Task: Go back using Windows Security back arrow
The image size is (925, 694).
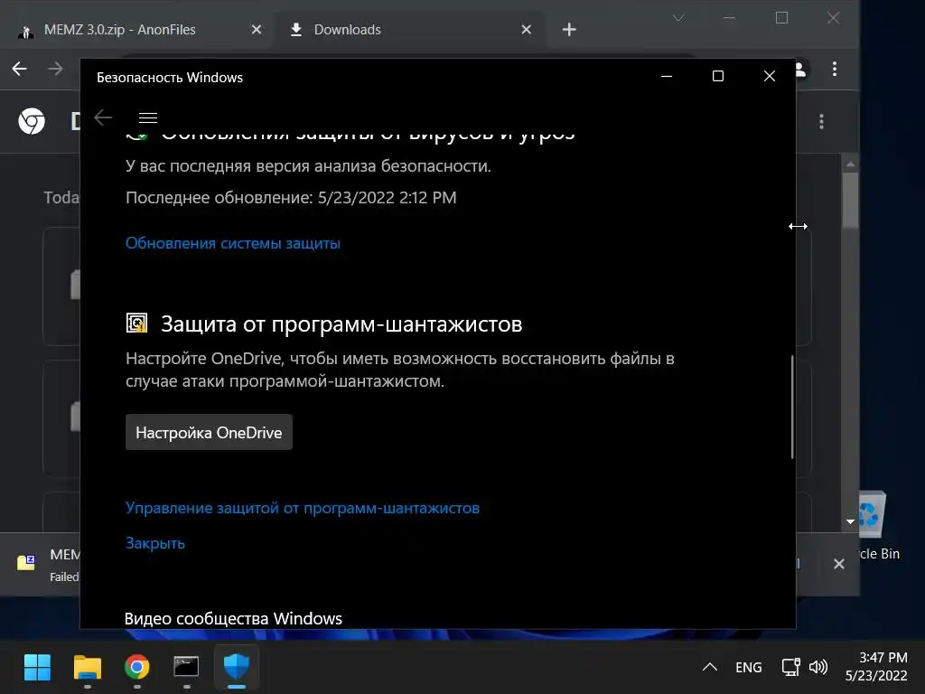Action: (x=103, y=117)
